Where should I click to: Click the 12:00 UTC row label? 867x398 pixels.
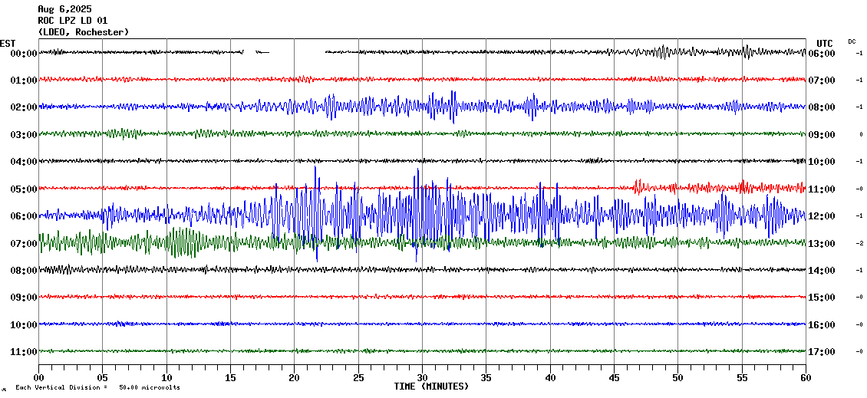point(820,216)
